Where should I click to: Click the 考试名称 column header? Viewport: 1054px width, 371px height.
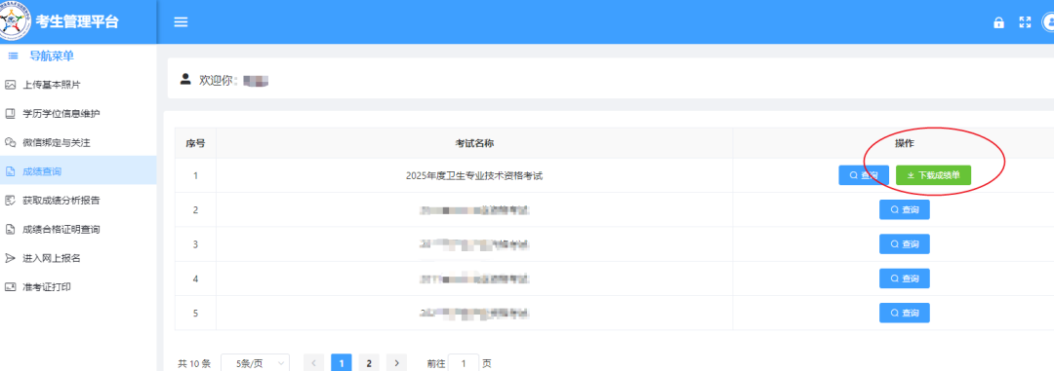click(474, 143)
